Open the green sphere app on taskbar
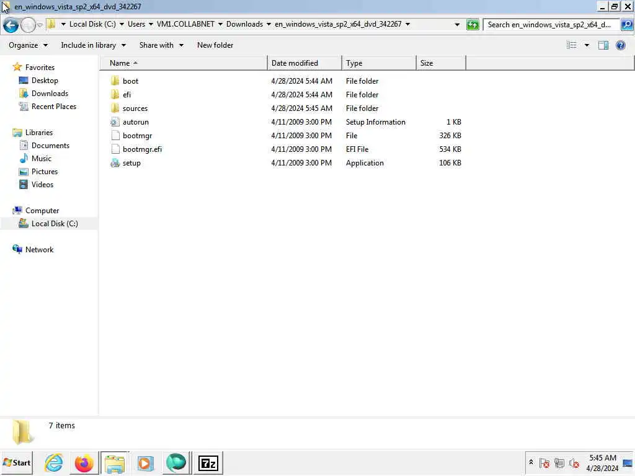This screenshot has height=476, width=635. tap(175, 462)
